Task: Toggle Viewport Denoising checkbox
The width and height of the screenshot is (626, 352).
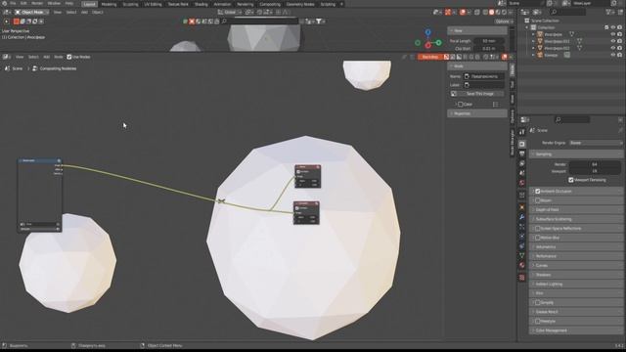Action: point(571,180)
